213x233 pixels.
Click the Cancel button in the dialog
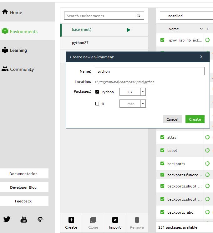pos(172,119)
